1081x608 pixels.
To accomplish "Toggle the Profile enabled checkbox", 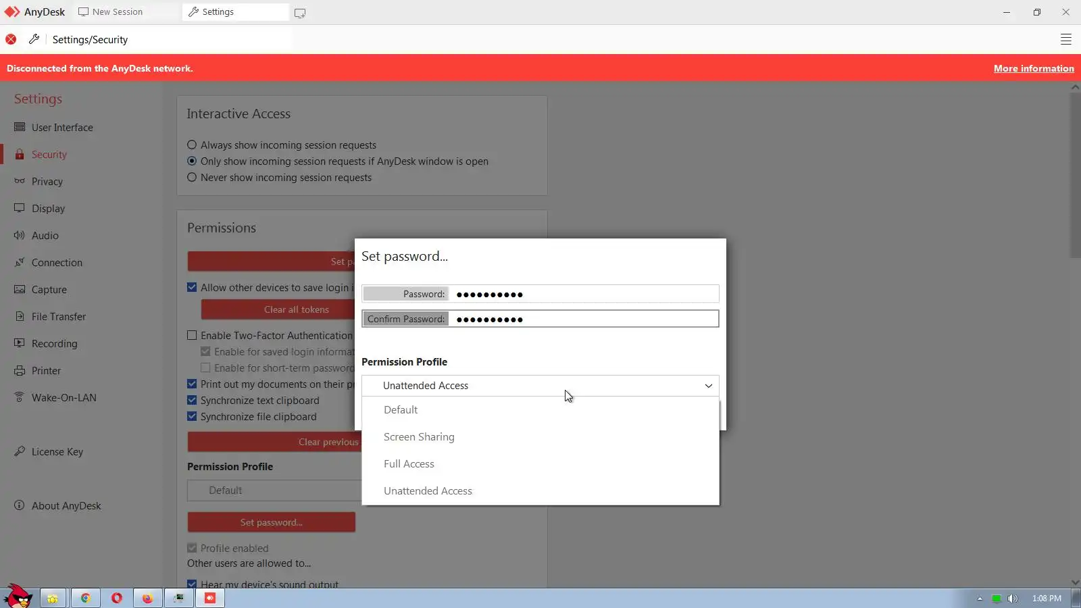I will tap(192, 548).
